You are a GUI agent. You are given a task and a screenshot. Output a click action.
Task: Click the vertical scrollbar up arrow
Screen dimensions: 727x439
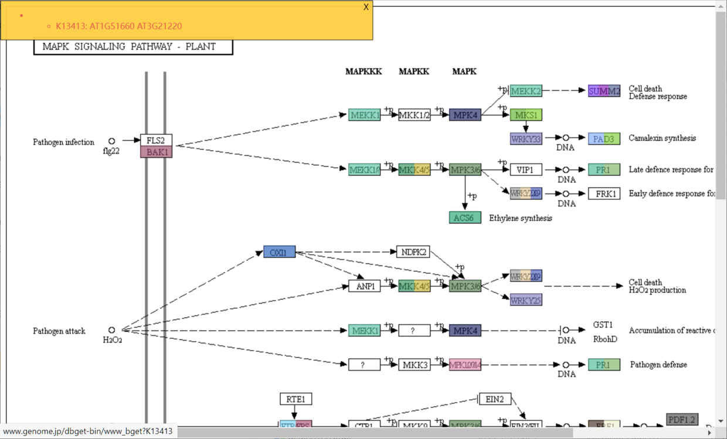tap(721, 7)
